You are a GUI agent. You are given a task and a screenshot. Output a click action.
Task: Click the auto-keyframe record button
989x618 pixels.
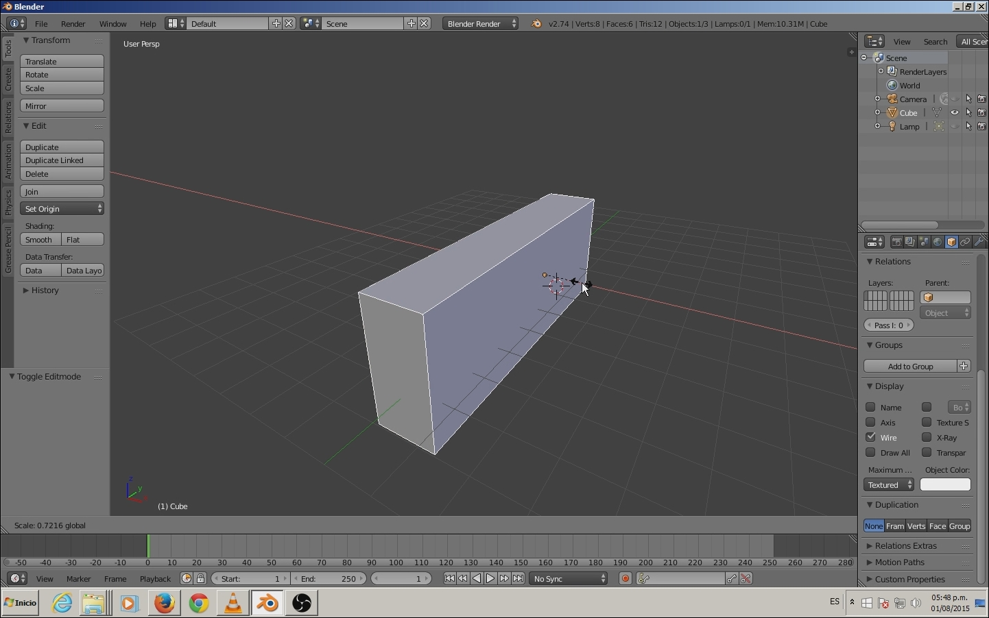[625, 579]
